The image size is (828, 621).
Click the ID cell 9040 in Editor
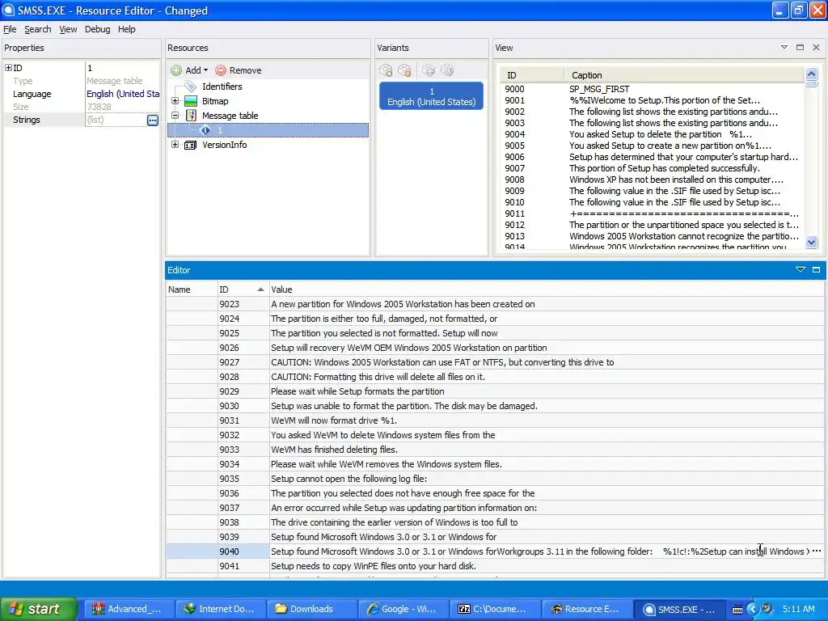[243, 551]
